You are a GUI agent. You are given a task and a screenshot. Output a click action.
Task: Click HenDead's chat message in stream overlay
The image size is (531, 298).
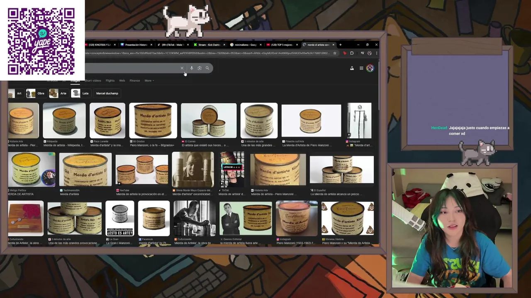[471, 130]
